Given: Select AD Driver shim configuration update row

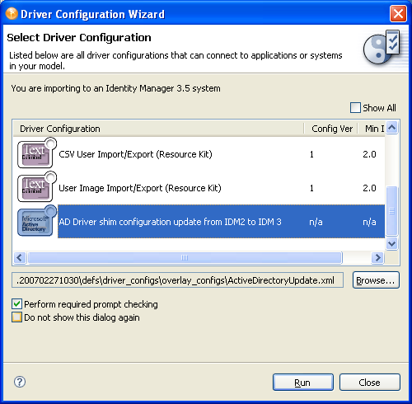Looking at the screenshot, I should 199,222.
